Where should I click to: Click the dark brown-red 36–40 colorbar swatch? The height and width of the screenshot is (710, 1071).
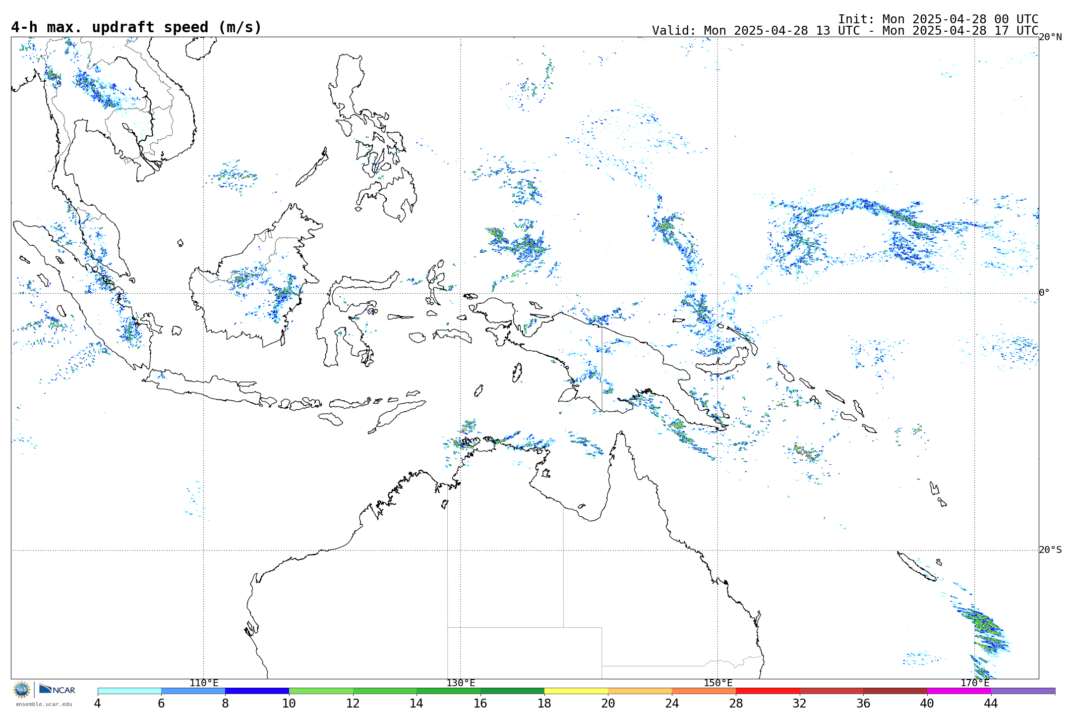(895, 691)
